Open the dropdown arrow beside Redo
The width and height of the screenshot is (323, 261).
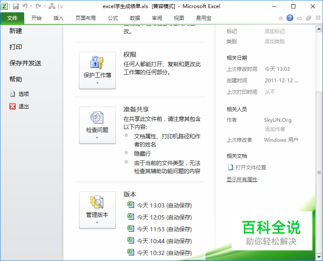(x=45, y=6)
